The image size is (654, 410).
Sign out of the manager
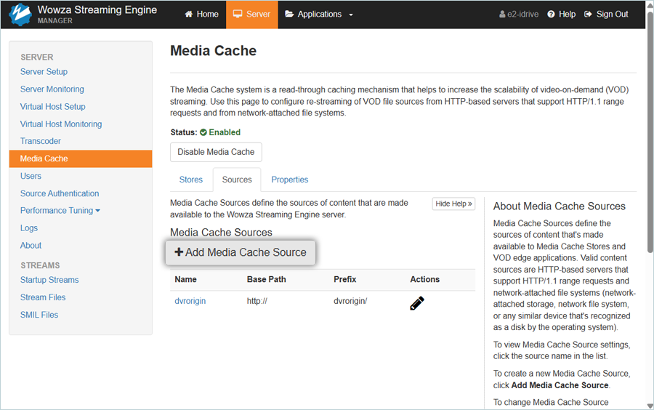[606, 15]
